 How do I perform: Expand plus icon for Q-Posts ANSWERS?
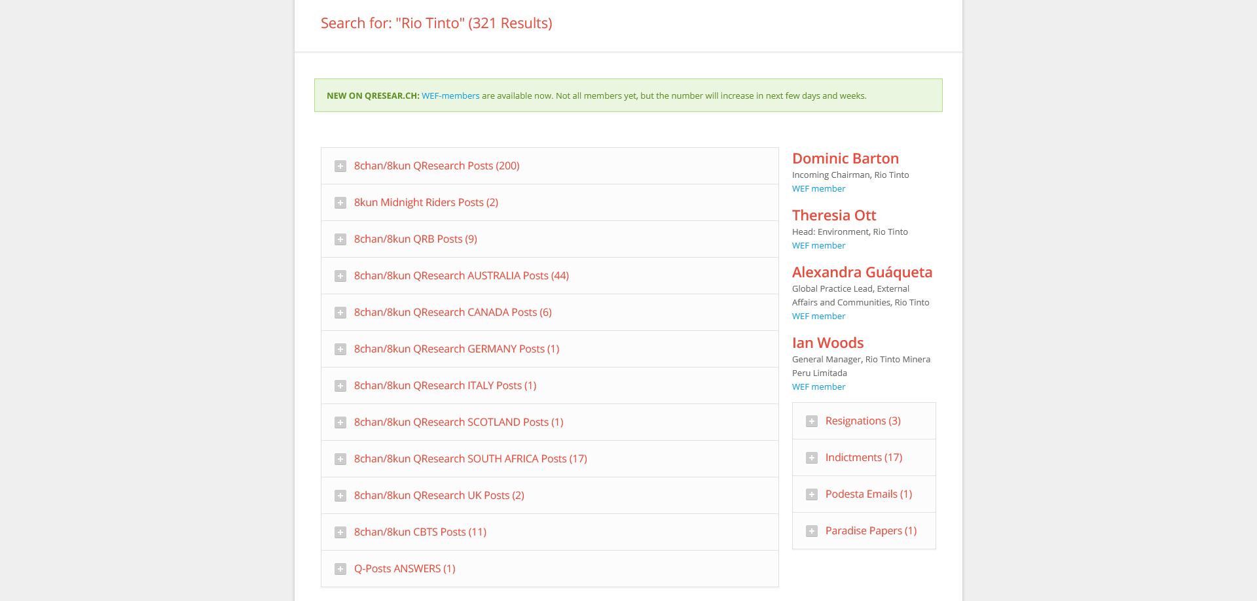[x=340, y=569]
